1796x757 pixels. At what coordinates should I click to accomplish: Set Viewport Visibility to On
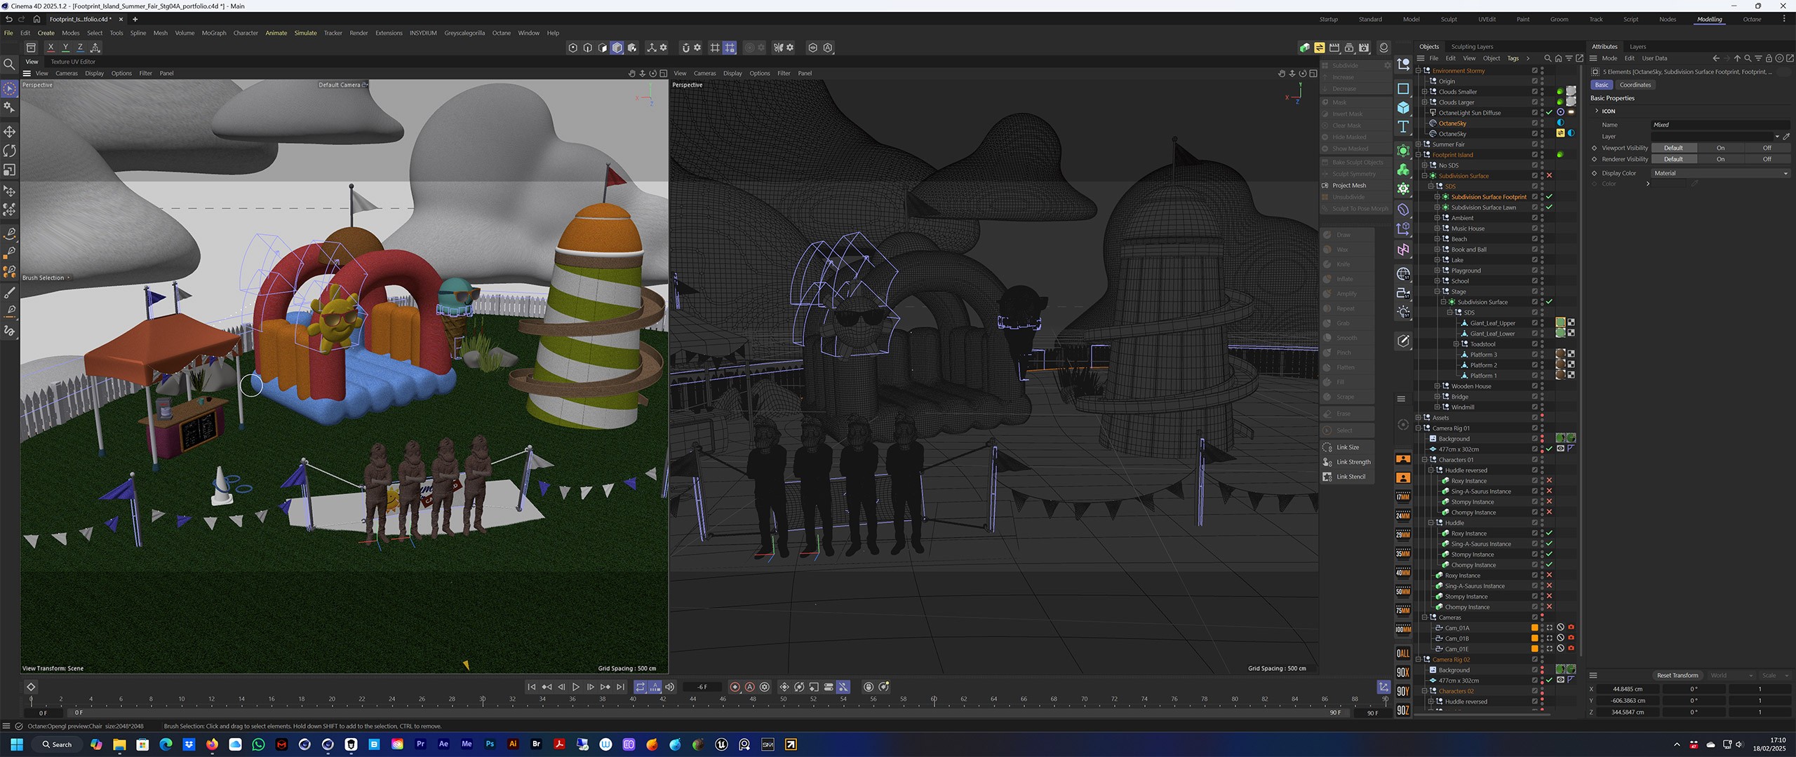[1720, 148]
